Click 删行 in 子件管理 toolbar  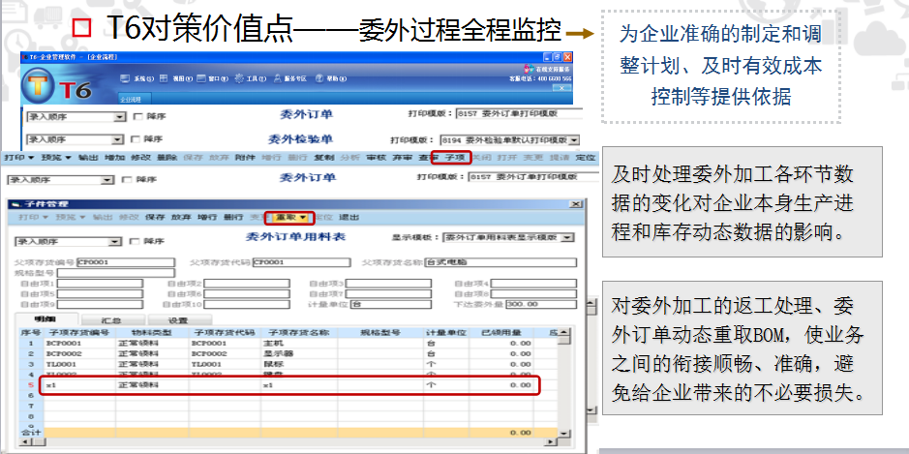point(233,218)
